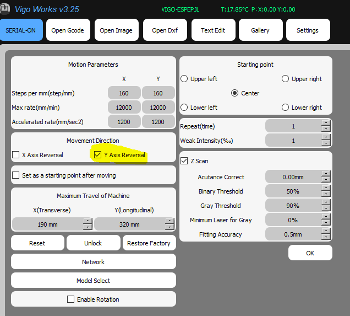This screenshot has width=350, height=316.
Task: Click the Y Max rate field
Action: pos(158,107)
